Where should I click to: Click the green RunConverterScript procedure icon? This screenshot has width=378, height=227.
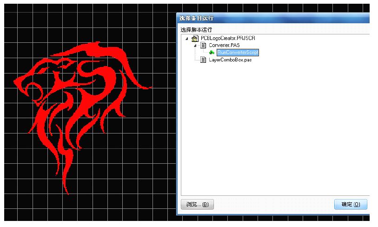pyautogui.click(x=212, y=53)
